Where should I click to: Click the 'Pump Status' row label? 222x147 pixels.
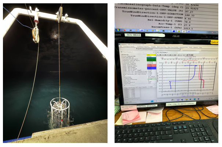coord(127,81)
